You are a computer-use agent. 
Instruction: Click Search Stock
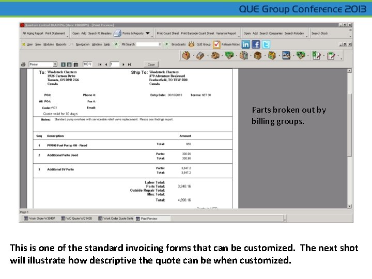tap(320, 33)
